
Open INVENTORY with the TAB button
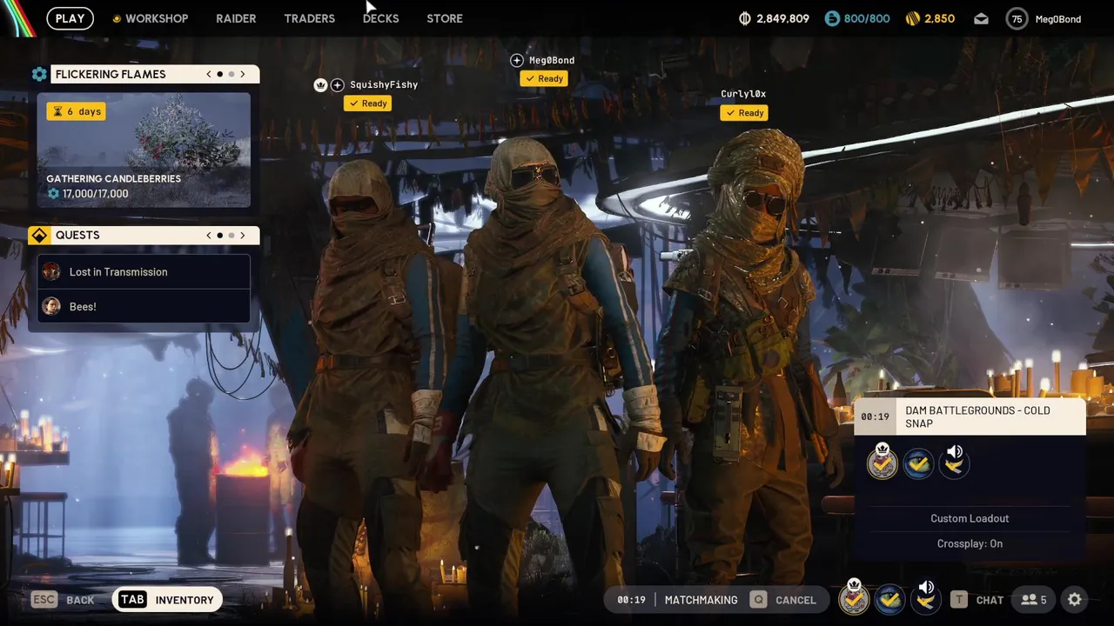point(166,600)
